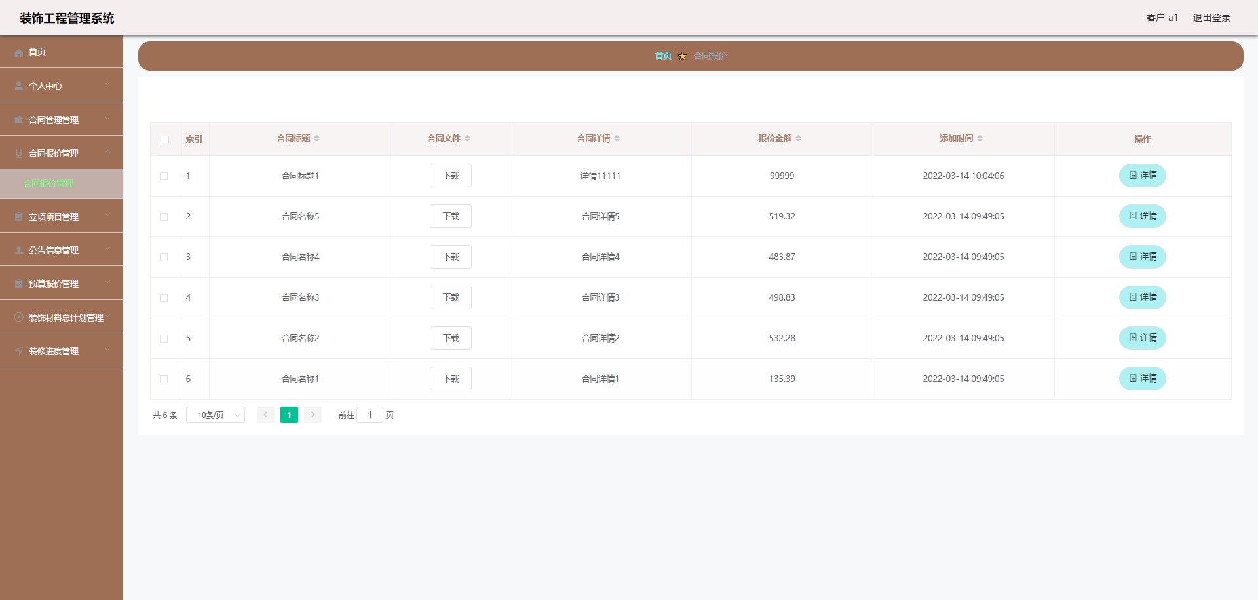Collapse the 合同报价管理 menu chevron
The height and width of the screenshot is (600, 1258).
(x=107, y=152)
